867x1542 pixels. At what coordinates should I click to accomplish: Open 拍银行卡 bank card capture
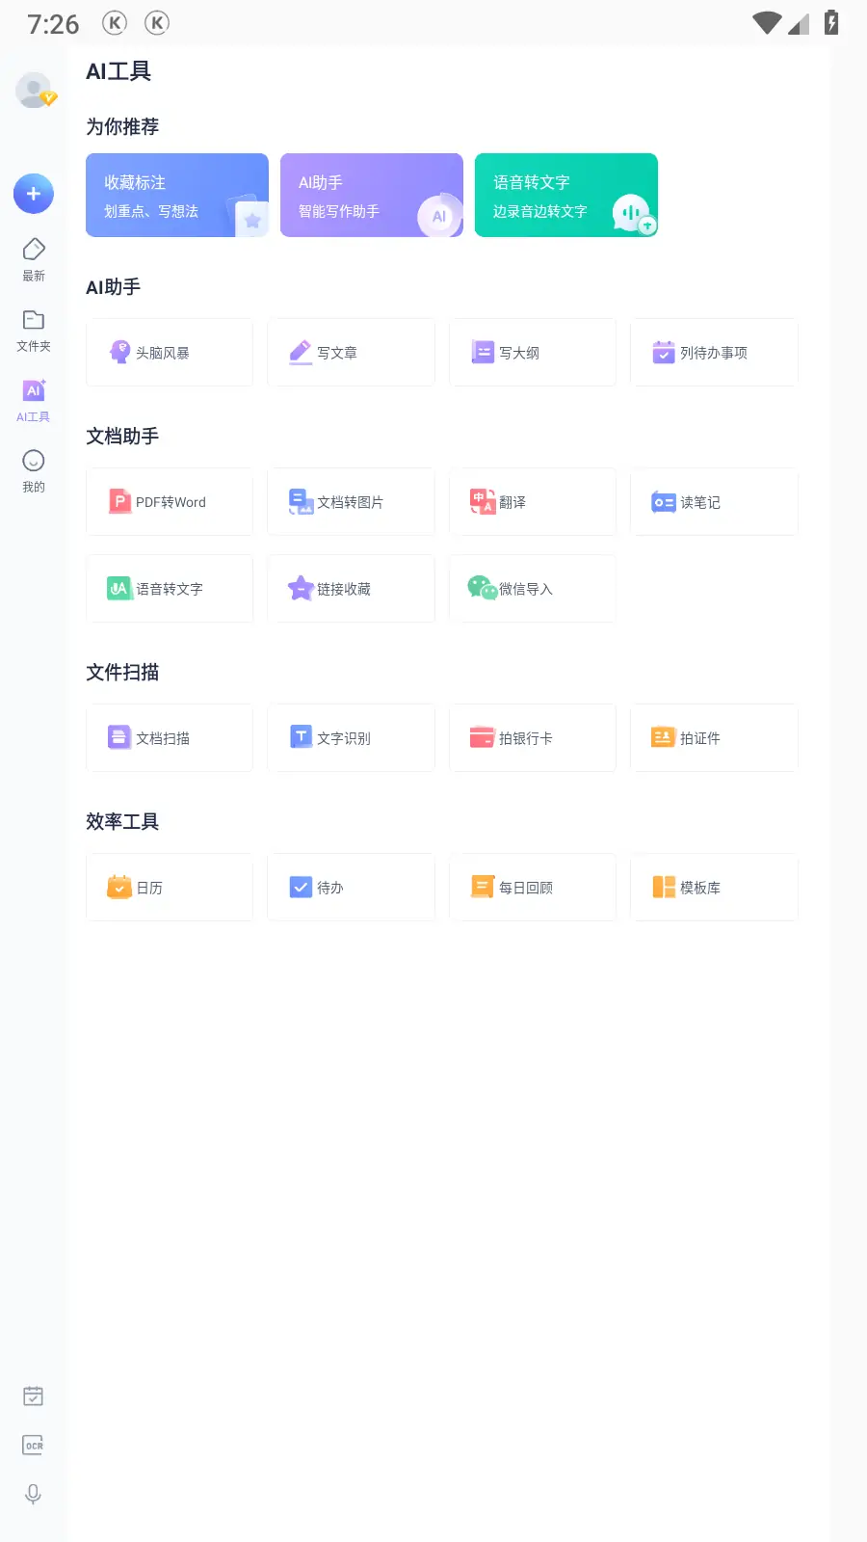coord(533,738)
